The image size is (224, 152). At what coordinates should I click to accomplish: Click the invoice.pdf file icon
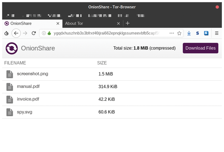point(10,99)
